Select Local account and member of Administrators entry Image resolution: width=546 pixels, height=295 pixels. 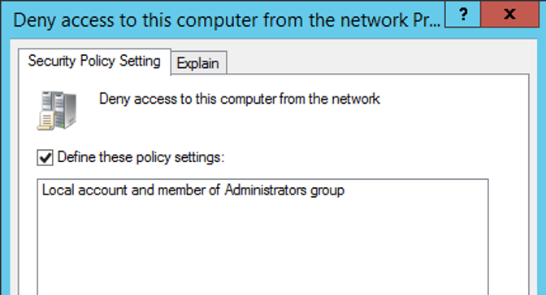[x=193, y=190]
